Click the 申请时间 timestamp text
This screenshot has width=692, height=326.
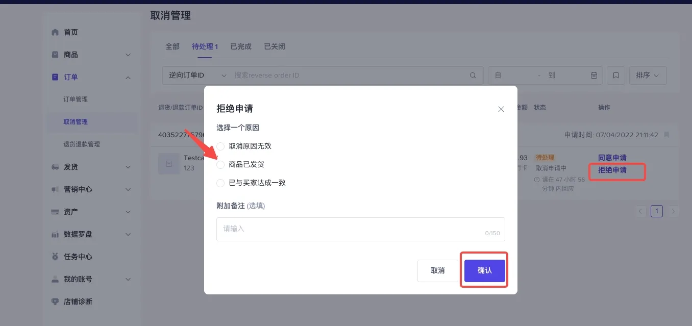611,135
